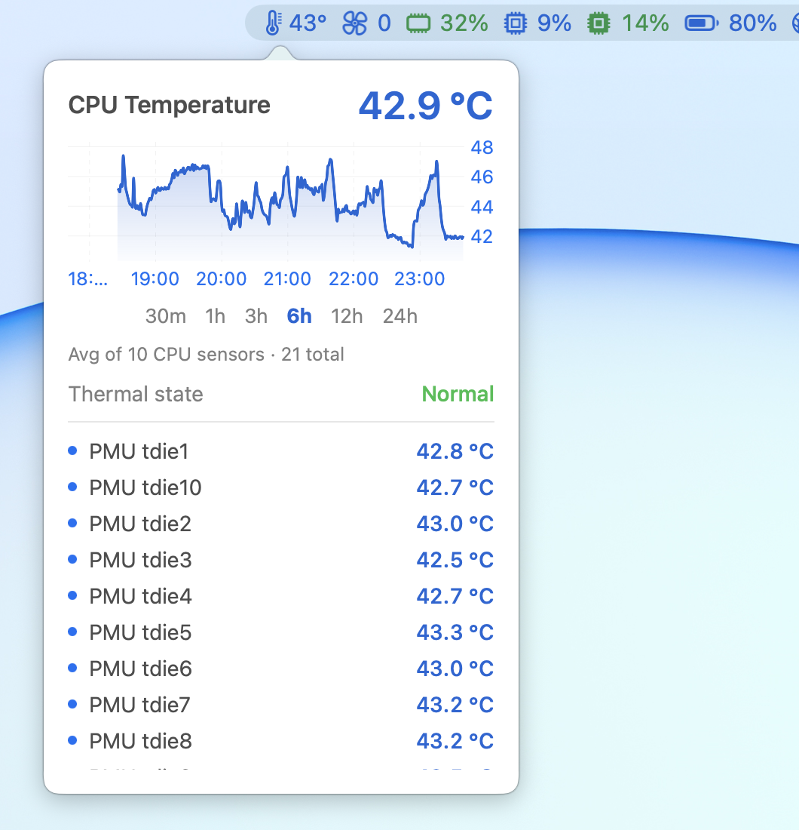The width and height of the screenshot is (799, 830).
Task: Click the 21:00 time axis label
Action: [x=287, y=278]
